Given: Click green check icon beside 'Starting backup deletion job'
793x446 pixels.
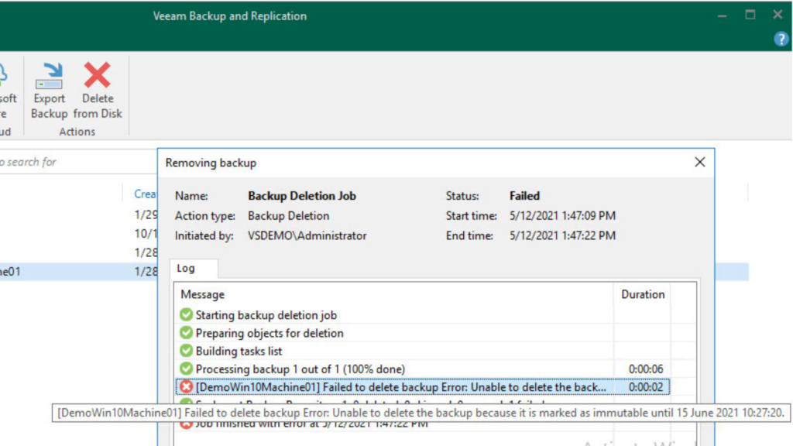Looking at the screenshot, I should (186, 314).
